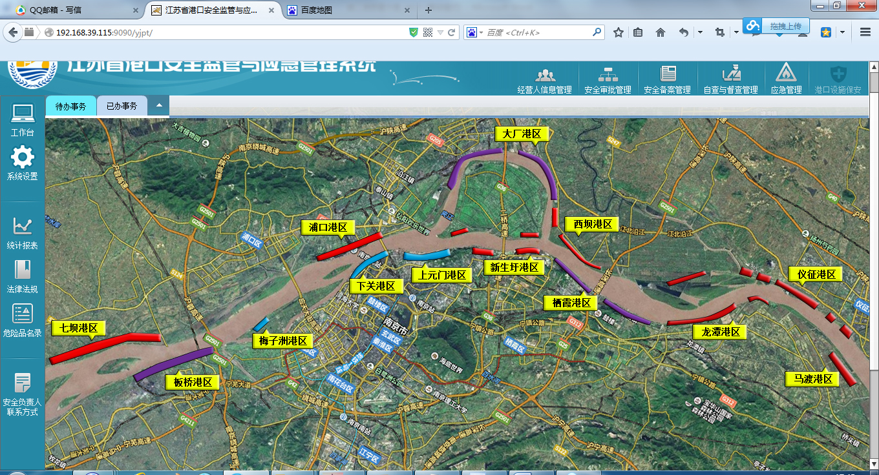The height and width of the screenshot is (475, 879).
Task: Collapse panel using the up-arrow beside 已办事务
Action: [158, 106]
